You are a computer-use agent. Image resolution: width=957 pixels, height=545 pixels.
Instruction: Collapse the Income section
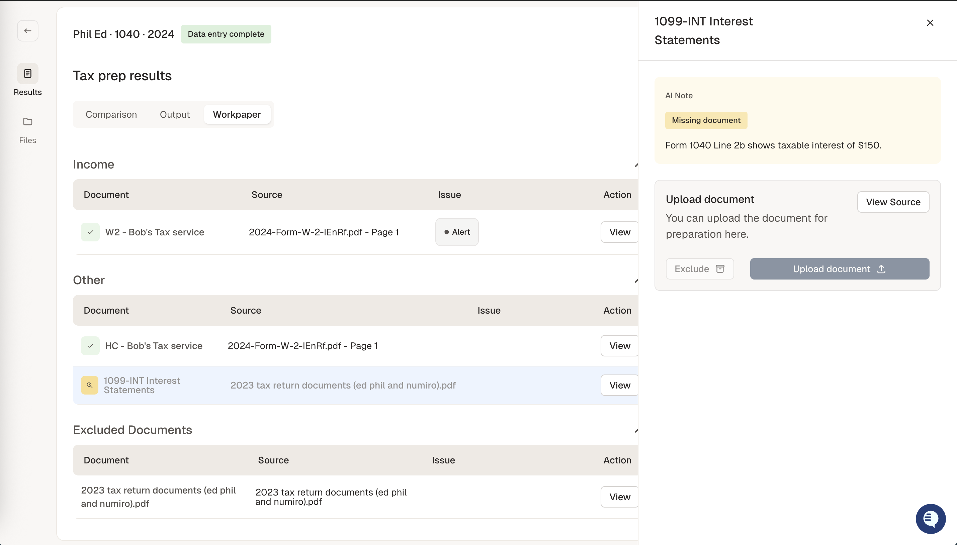[636, 165]
